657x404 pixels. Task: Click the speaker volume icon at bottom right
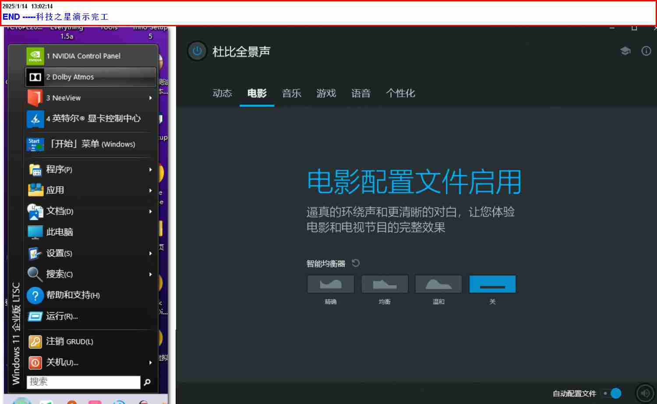pyautogui.click(x=645, y=393)
